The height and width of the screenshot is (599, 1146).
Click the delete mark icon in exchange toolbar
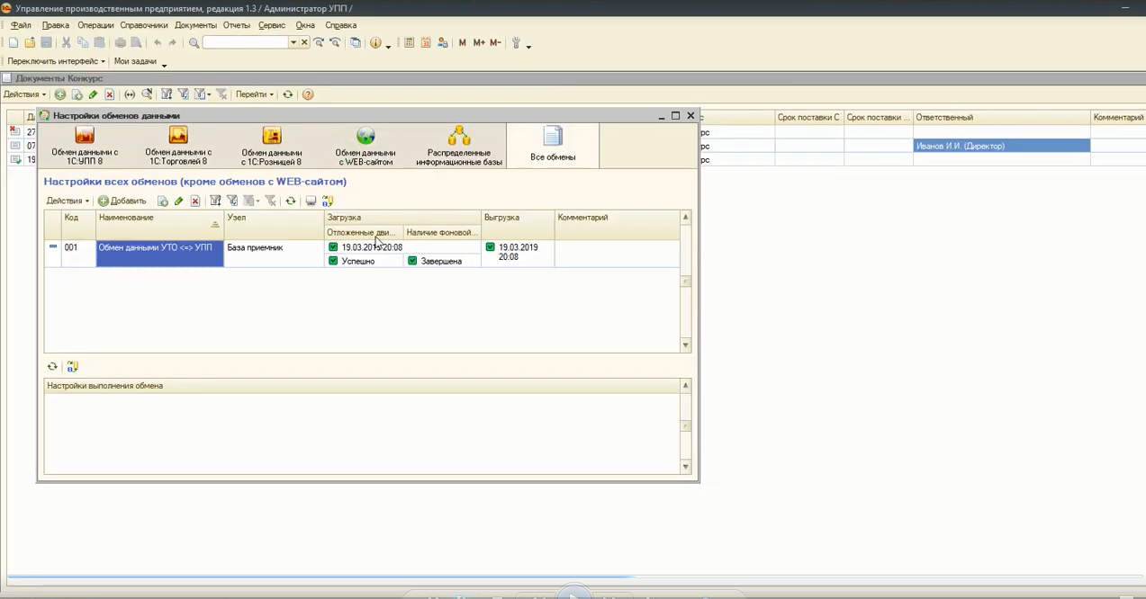point(195,201)
